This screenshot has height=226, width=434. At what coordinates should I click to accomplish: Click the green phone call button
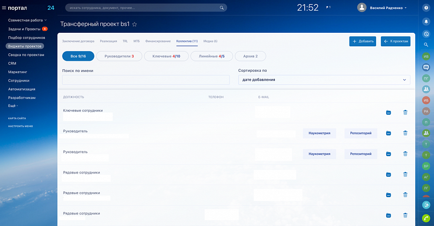426,218
